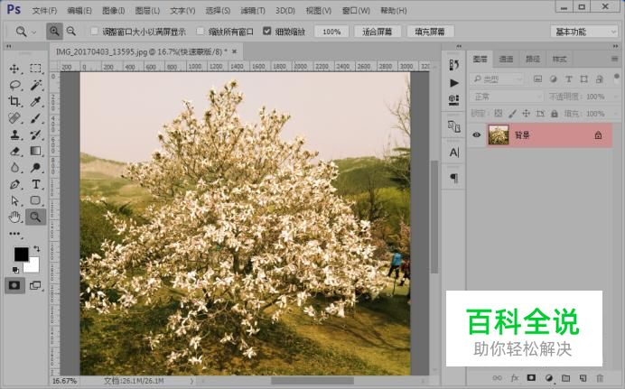Click the Zoom tool in the toolbox

[35, 217]
